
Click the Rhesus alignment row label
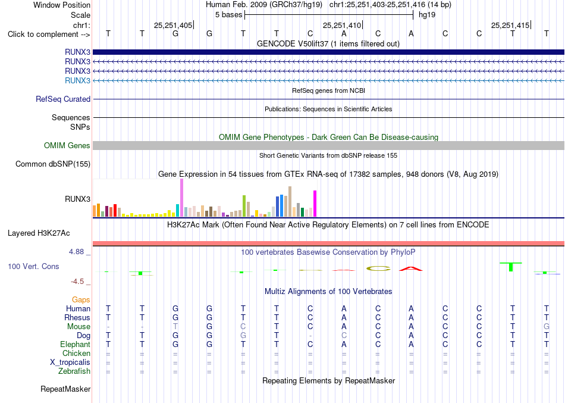(x=77, y=317)
